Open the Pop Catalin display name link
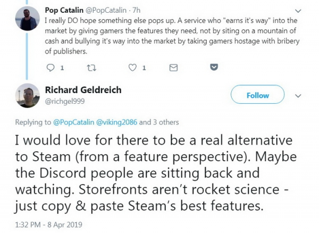Viewport: 319px width, 233px height. pyautogui.click(x=66, y=10)
